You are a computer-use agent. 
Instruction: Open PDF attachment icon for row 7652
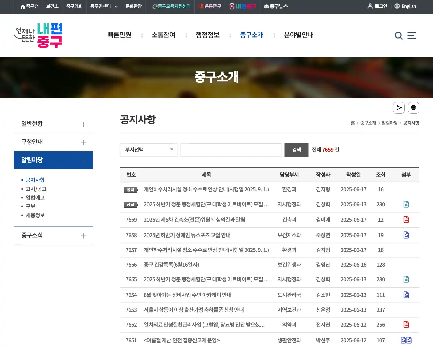tap(406, 325)
